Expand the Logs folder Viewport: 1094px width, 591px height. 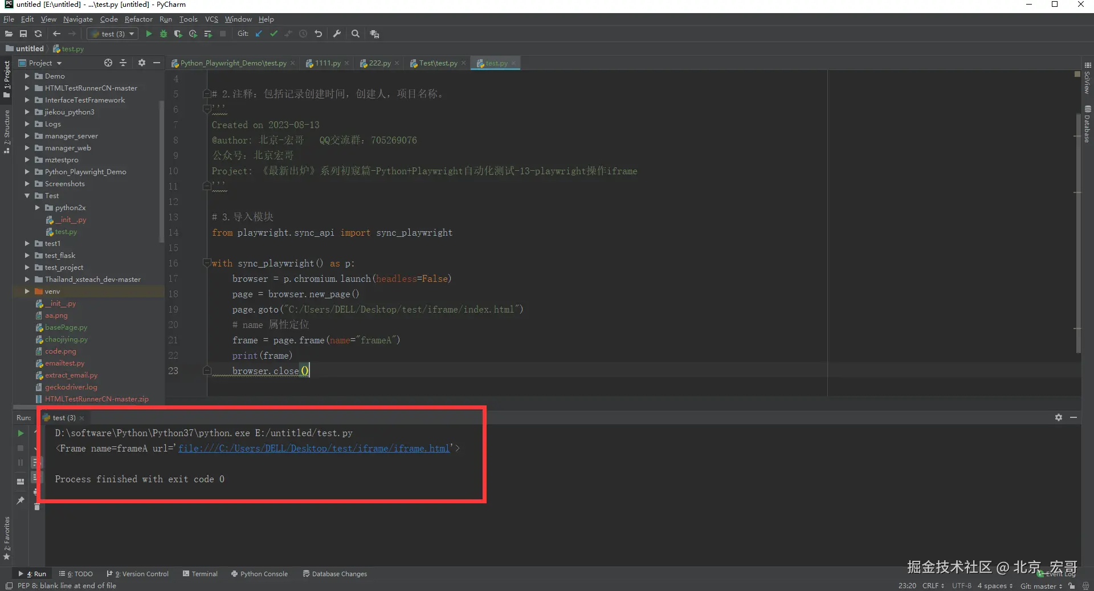(27, 124)
